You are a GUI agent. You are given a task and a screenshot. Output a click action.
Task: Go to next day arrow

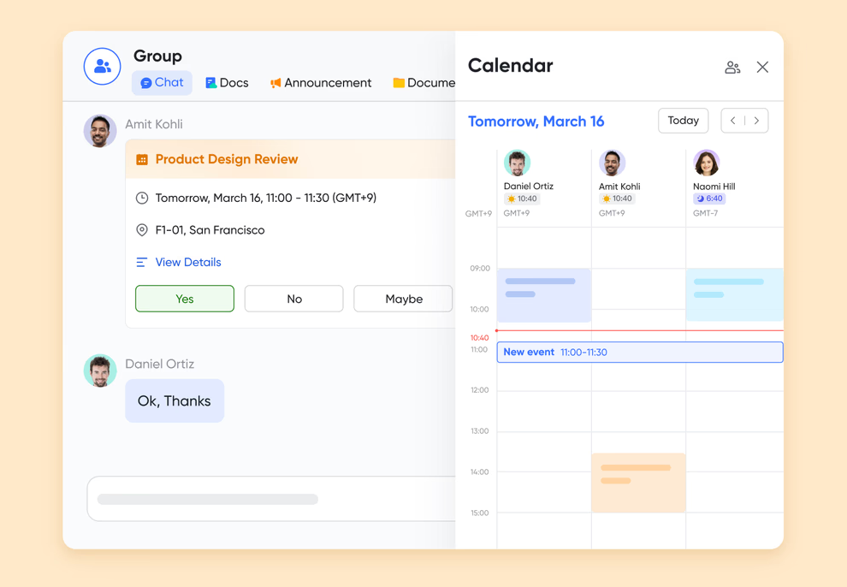tap(757, 121)
